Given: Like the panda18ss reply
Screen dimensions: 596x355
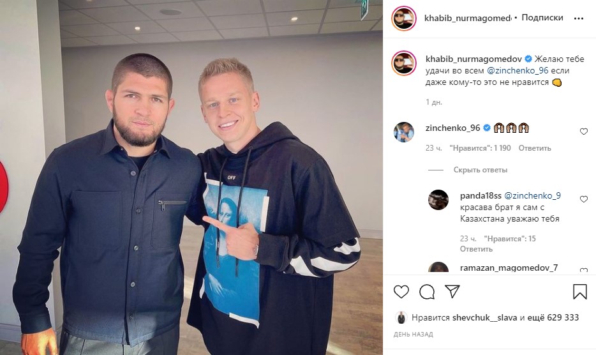Looking at the screenshot, I should coord(583,199).
